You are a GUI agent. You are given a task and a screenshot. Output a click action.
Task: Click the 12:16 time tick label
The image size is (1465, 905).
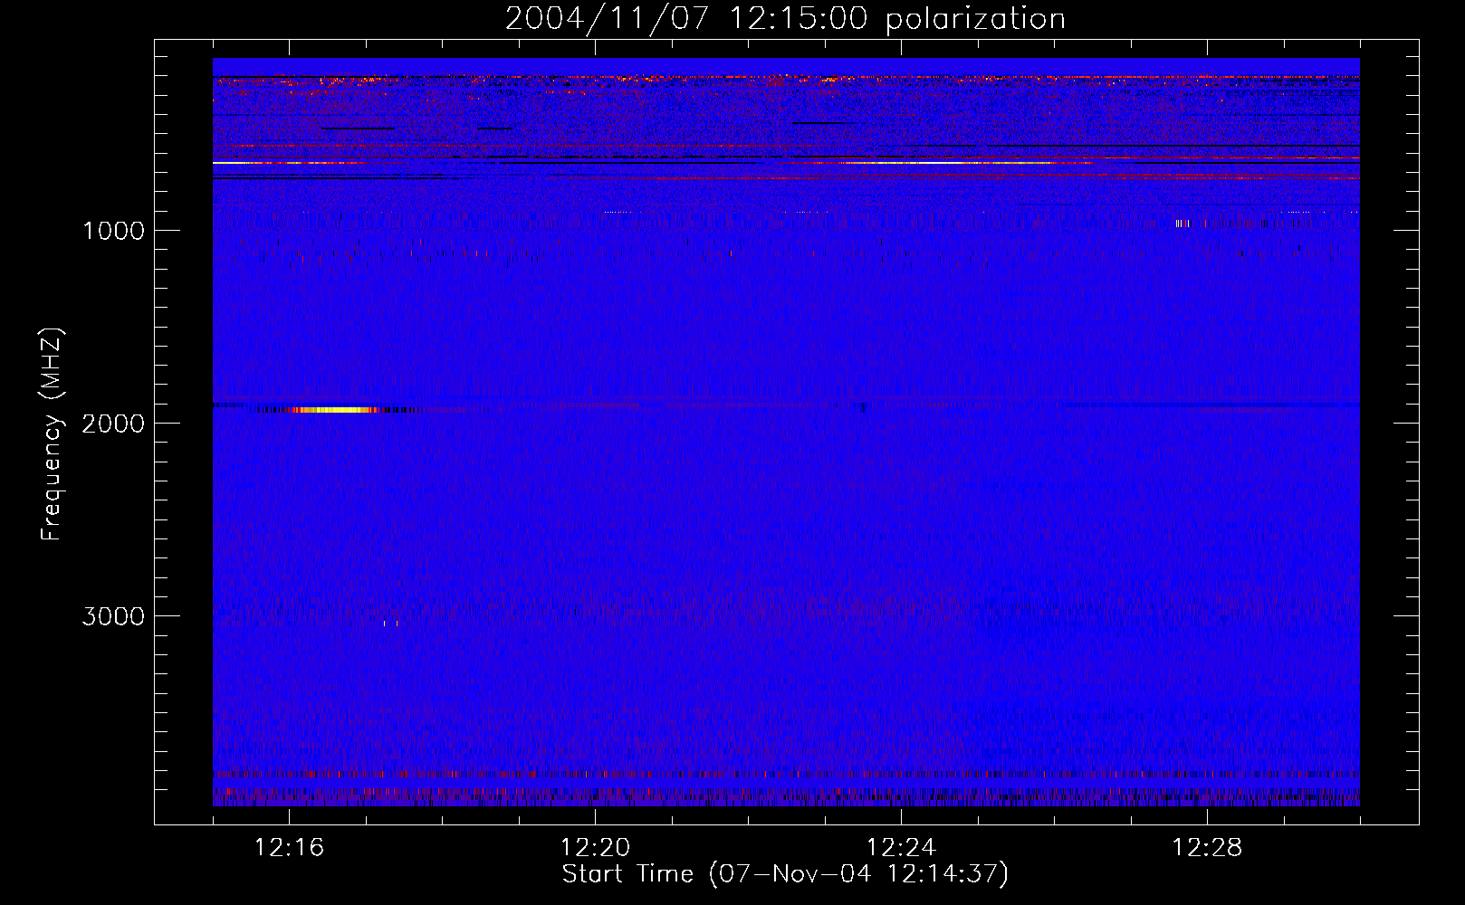coord(289,848)
